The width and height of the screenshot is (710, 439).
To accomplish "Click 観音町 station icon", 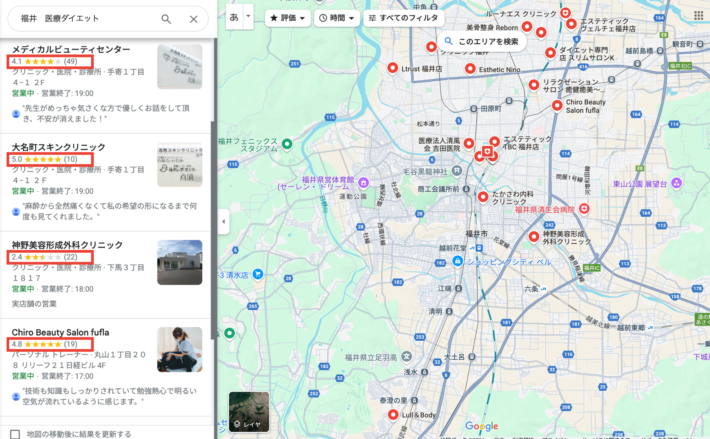I will pyautogui.click(x=700, y=44).
